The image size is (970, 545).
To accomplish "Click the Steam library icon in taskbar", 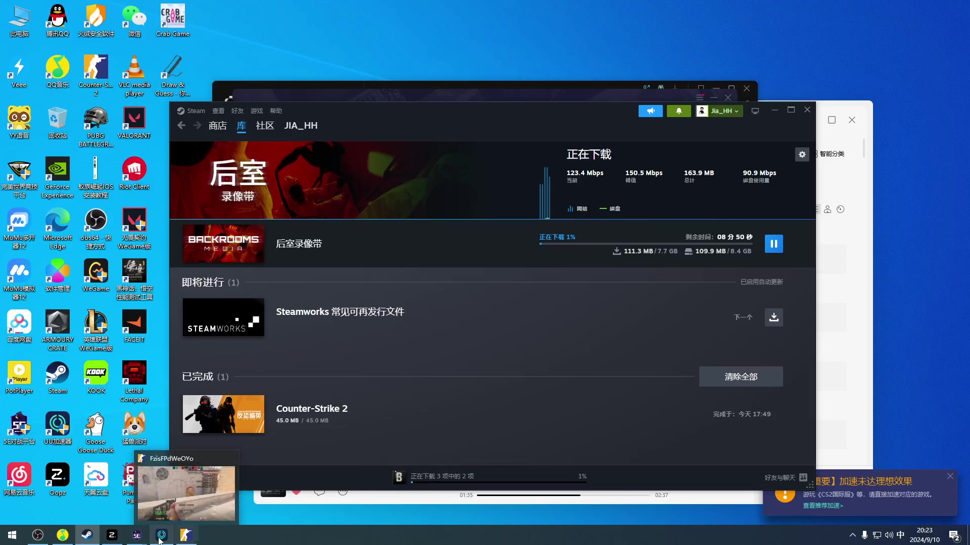I will point(86,534).
